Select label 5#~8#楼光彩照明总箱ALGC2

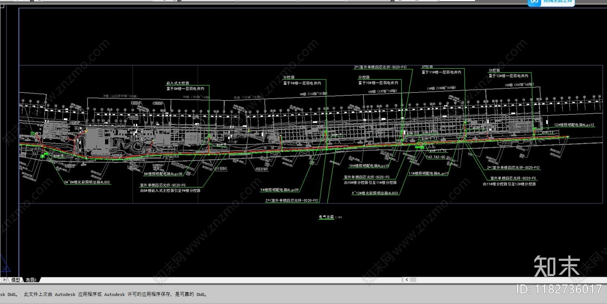[87, 182]
